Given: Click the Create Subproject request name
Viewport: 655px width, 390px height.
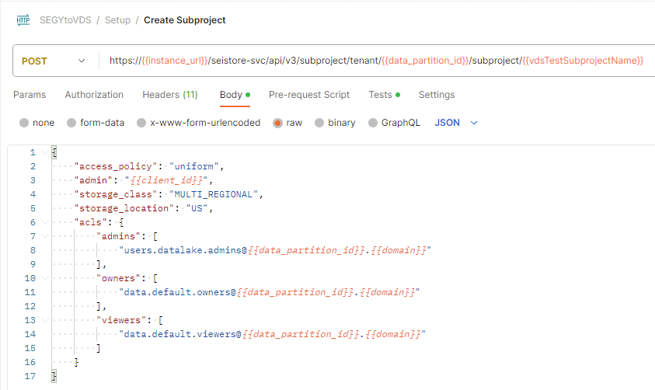Looking at the screenshot, I should [185, 20].
